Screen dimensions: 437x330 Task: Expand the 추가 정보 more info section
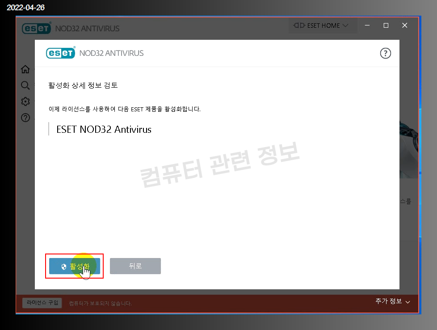(x=392, y=301)
